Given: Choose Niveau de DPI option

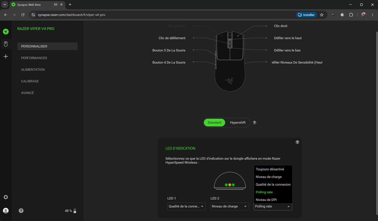Looking at the screenshot, I should coord(273,200).
